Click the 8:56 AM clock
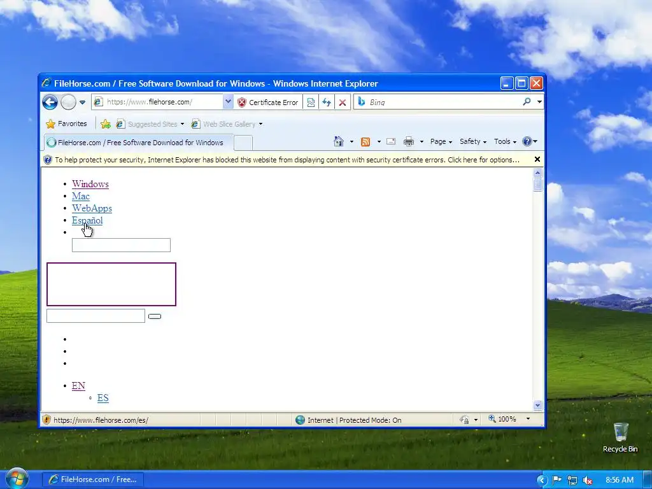The width and height of the screenshot is (652, 489). [x=620, y=480]
